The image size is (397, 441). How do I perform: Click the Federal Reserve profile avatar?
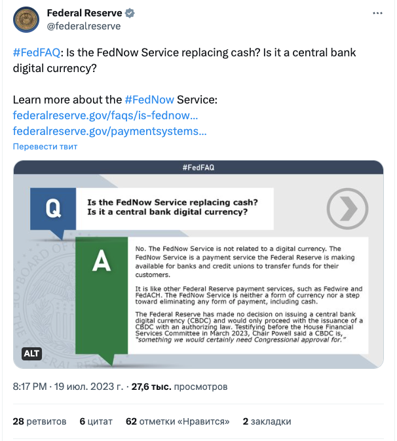coord(27,20)
